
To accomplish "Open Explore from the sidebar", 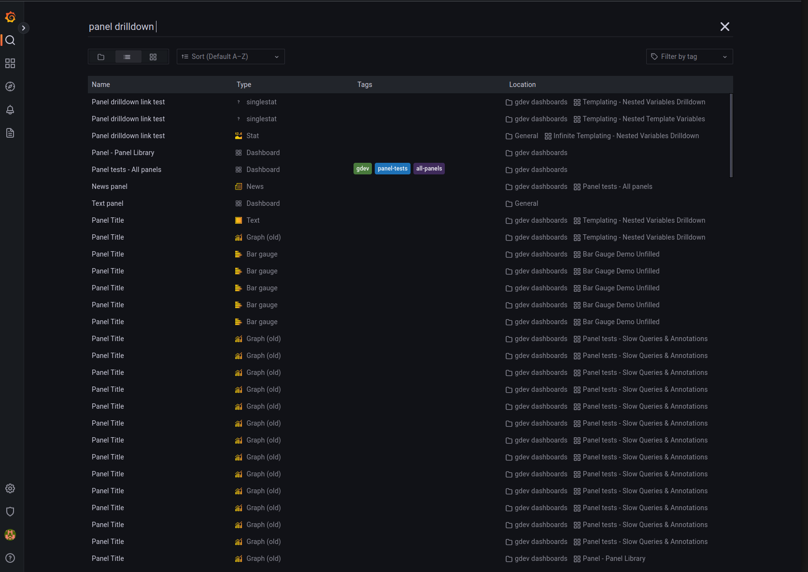I will (10, 86).
